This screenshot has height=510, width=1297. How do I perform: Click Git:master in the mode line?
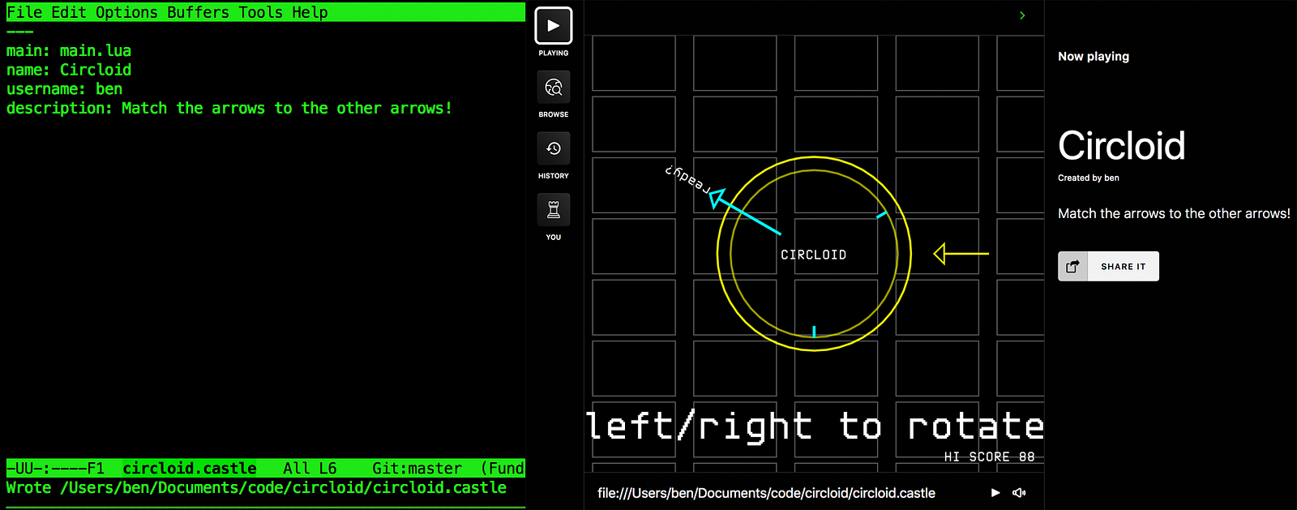[x=417, y=468]
